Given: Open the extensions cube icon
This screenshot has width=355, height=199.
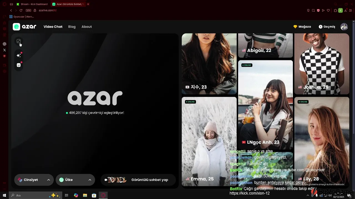Looking at the screenshot, I should 335,11.
